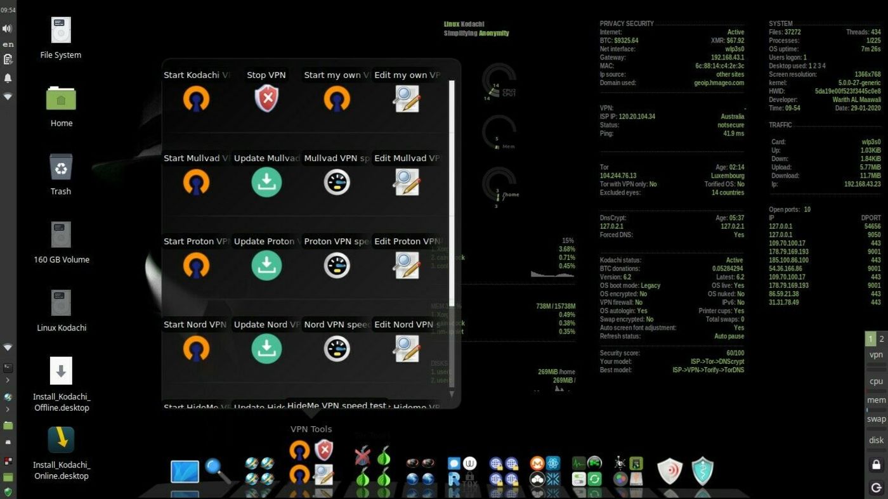Screen dimensions: 888x499
Task: Open the clipboard manager panel icon
Action: [x=8, y=60]
